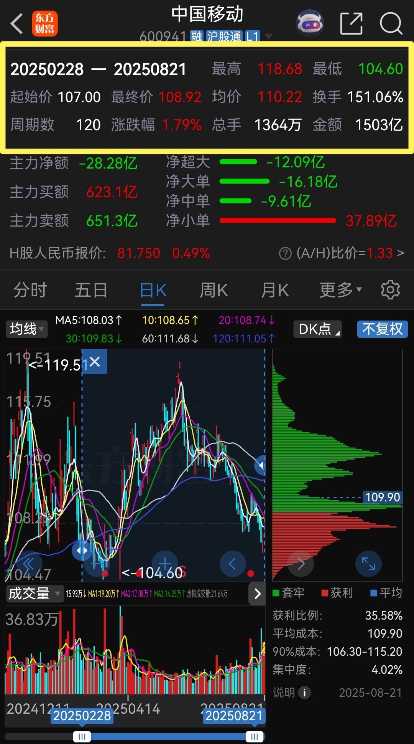
Task: Switch to 五日 tab
Action: point(91,290)
